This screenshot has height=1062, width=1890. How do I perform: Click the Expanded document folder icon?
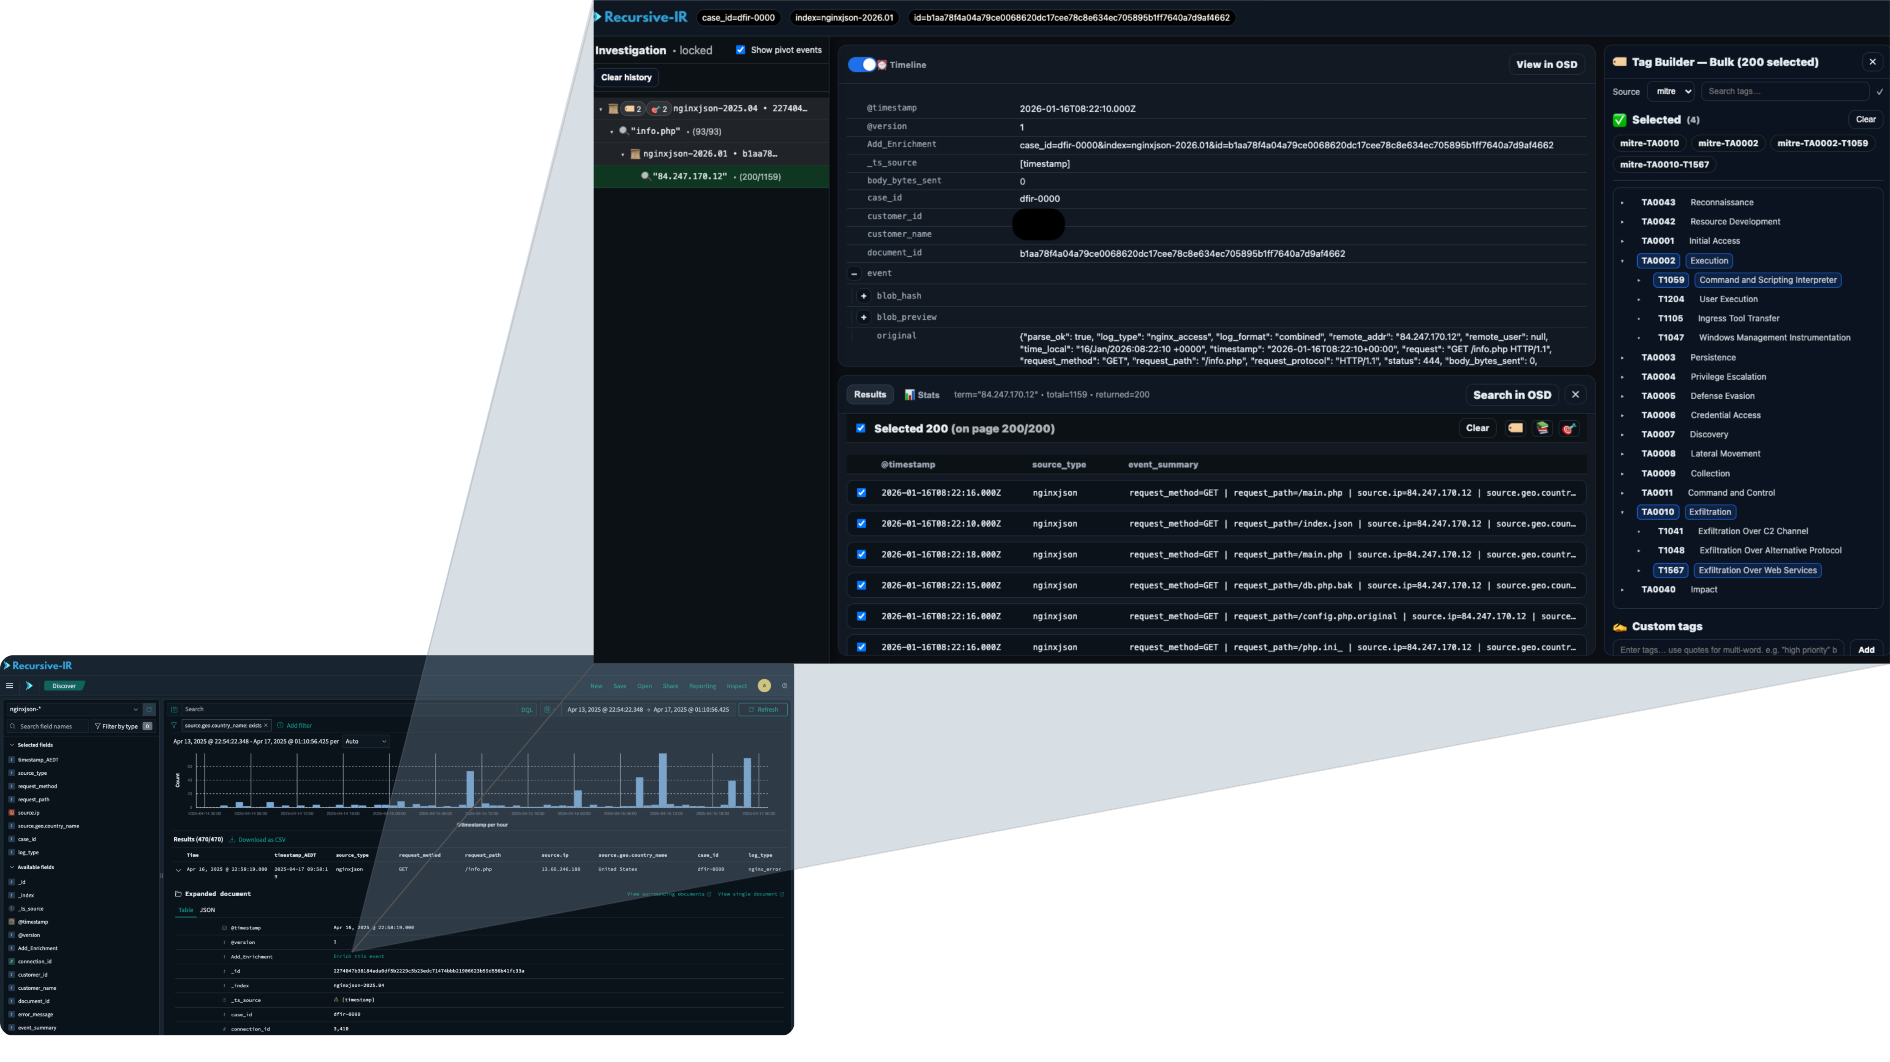tap(178, 894)
